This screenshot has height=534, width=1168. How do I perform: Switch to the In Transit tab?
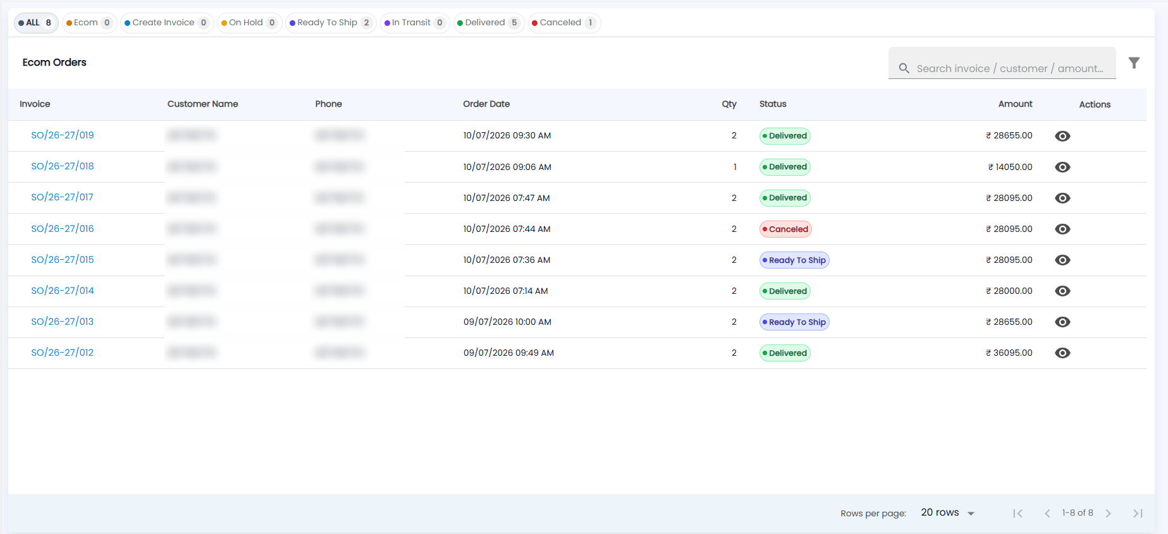coord(415,23)
